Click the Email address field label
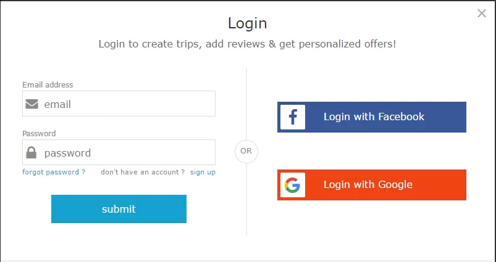Viewport: 496px width, 262px height. (48, 84)
